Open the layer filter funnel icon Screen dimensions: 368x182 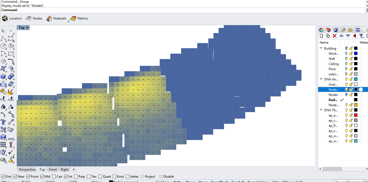pyautogui.click(x=361, y=36)
